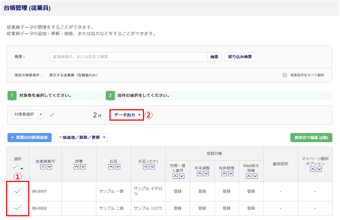The height and width of the screenshot is (220, 340).
Task: Click 労務・個人番号 登録 for サンプル 一郎
Action: pos(178,191)
